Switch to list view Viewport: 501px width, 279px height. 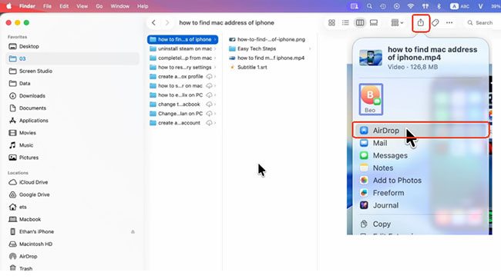pyautogui.click(x=345, y=23)
